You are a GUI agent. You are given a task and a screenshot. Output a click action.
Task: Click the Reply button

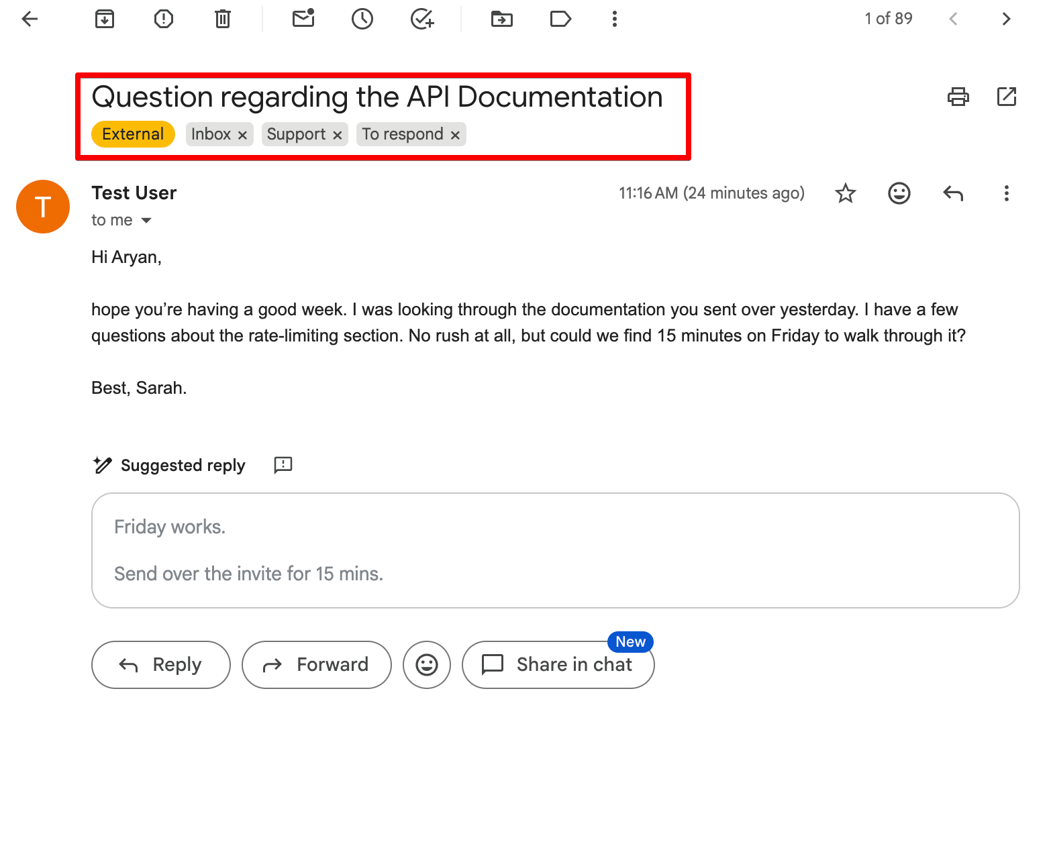point(161,665)
